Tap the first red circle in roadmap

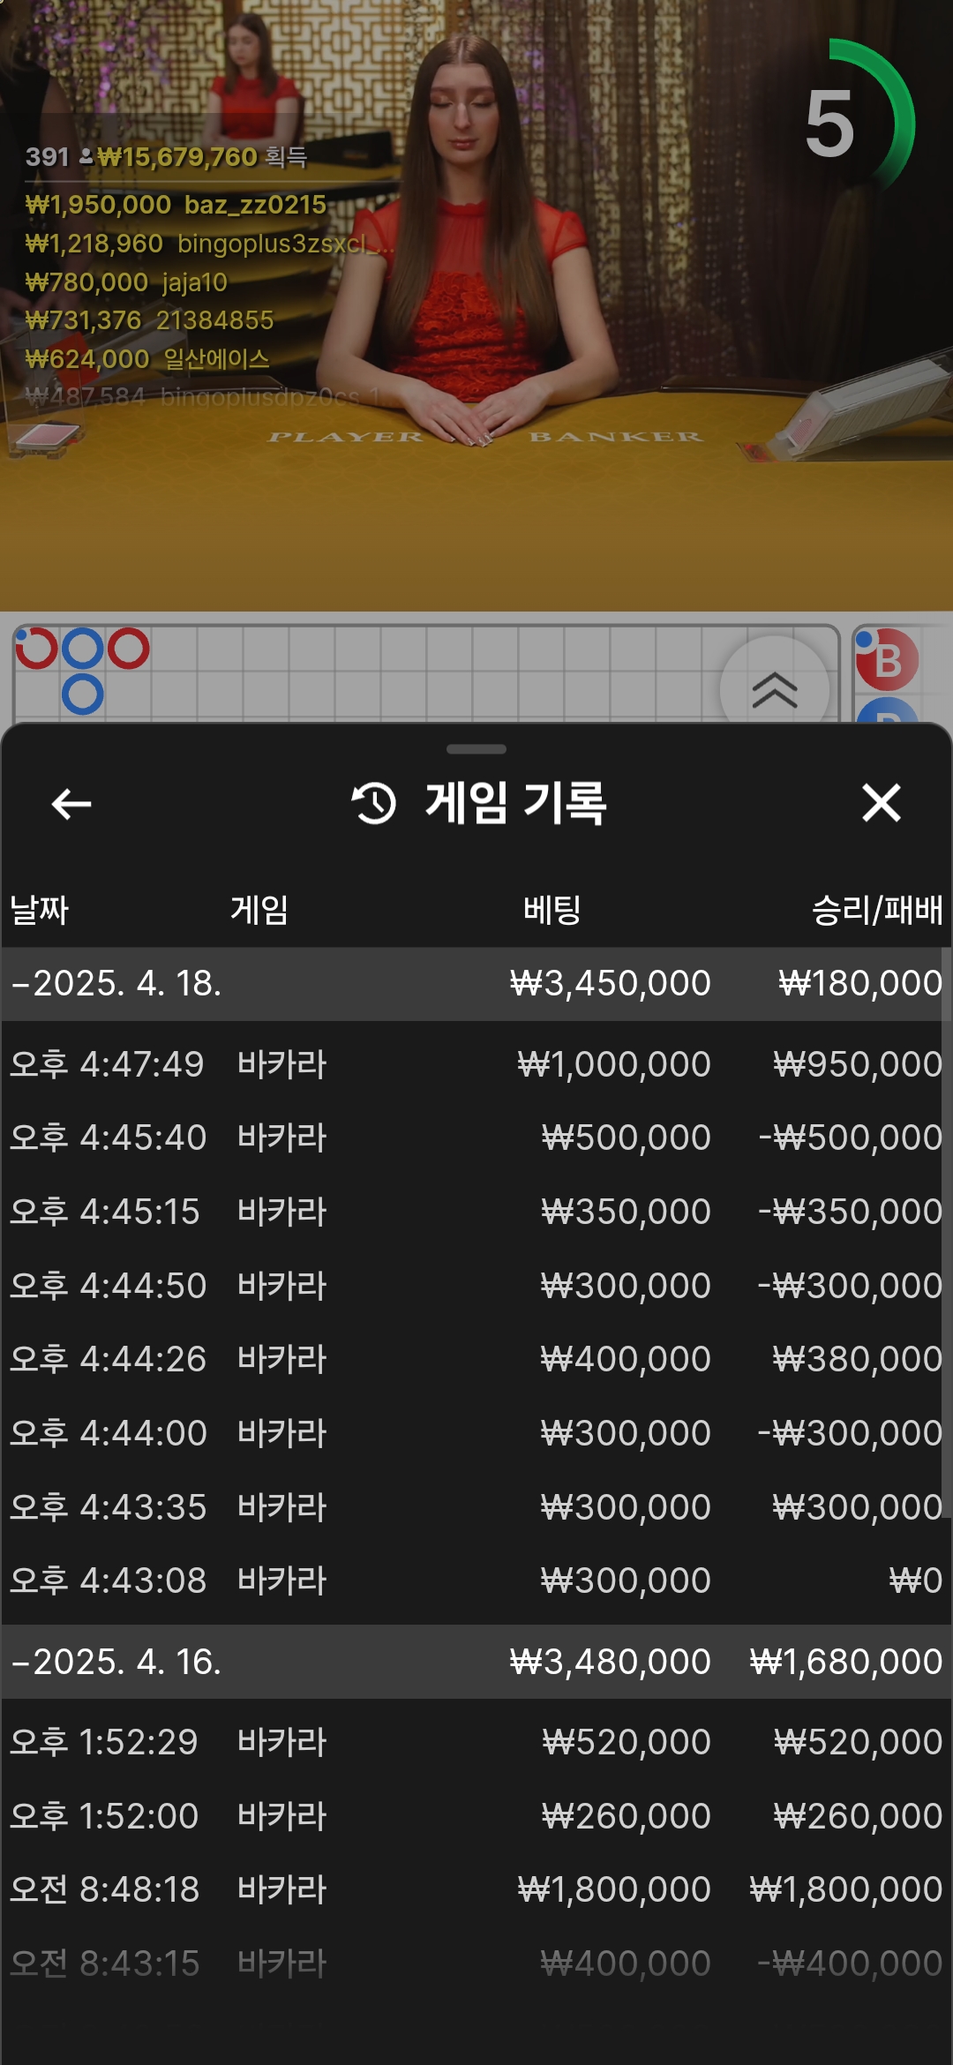37,649
